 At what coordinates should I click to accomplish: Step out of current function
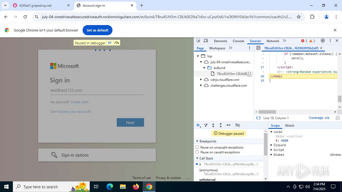point(221,125)
